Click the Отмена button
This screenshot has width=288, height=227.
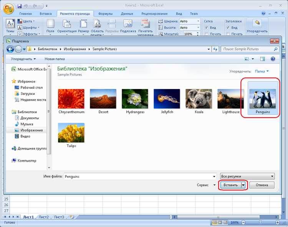[x=262, y=185]
